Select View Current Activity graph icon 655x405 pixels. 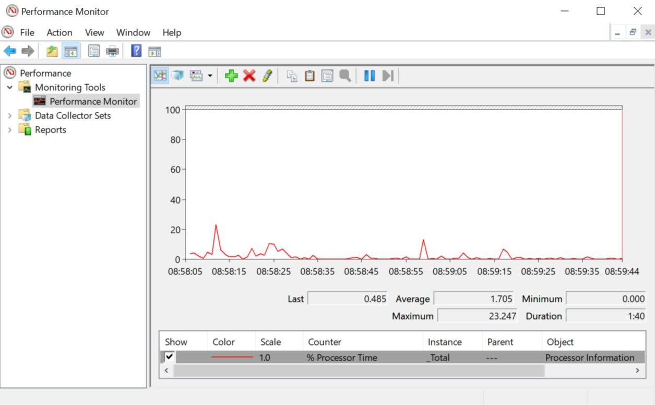pos(160,75)
